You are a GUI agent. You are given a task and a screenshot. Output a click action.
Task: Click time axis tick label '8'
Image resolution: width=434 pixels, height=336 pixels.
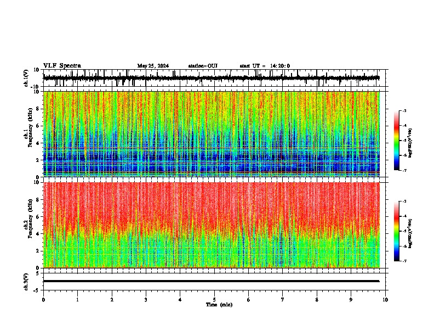[317, 300]
